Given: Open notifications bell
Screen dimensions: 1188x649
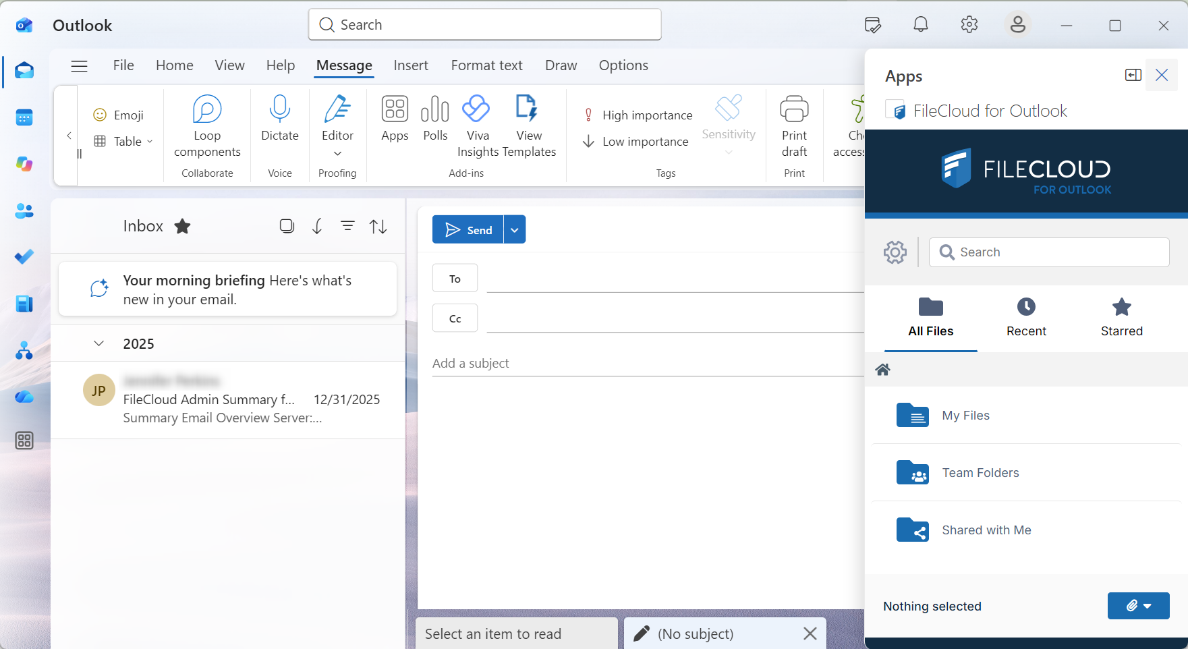Looking at the screenshot, I should pos(921,25).
